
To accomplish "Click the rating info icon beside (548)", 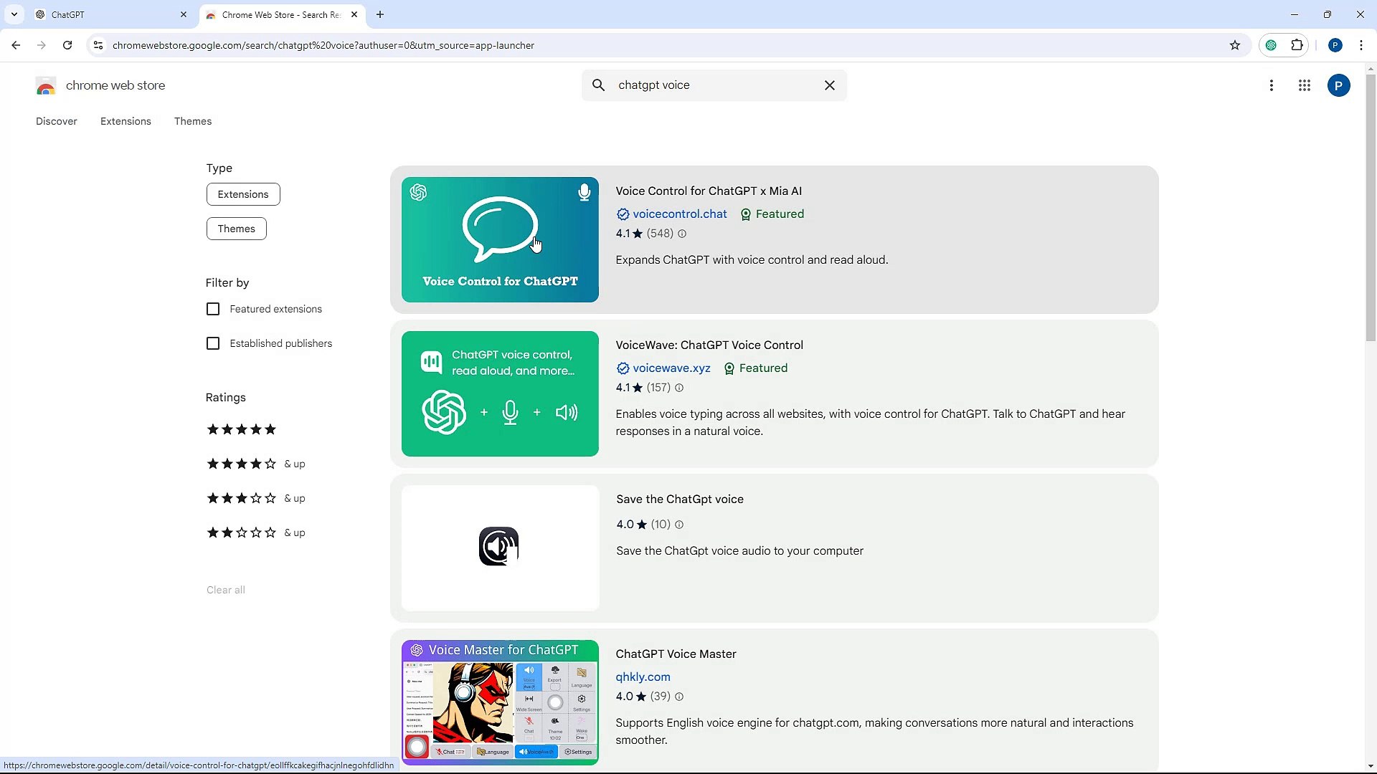I will tap(682, 234).
